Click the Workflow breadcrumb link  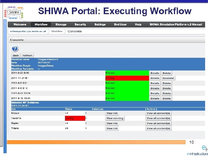pos(57,31)
